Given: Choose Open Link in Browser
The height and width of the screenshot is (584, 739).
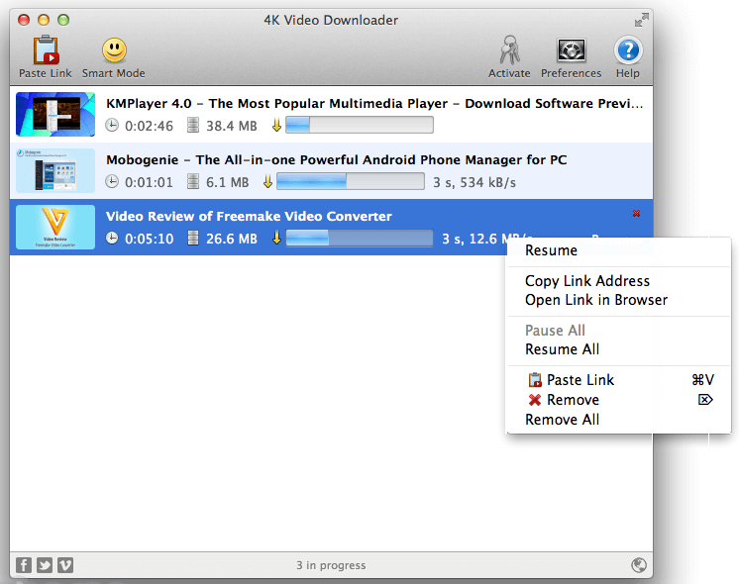Looking at the screenshot, I should click(x=595, y=300).
